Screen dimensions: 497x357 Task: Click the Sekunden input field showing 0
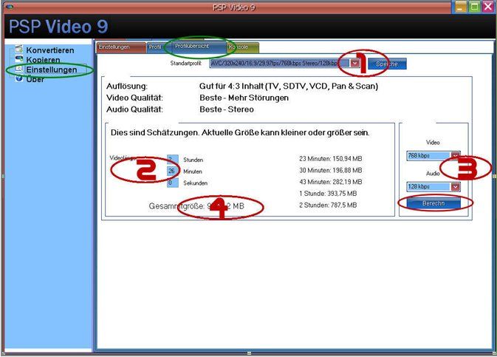(172, 183)
